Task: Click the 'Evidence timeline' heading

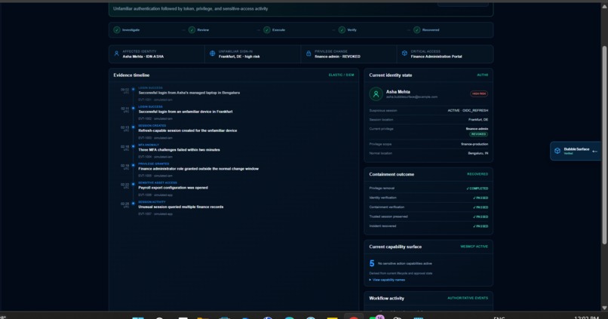Action: click(131, 75)
